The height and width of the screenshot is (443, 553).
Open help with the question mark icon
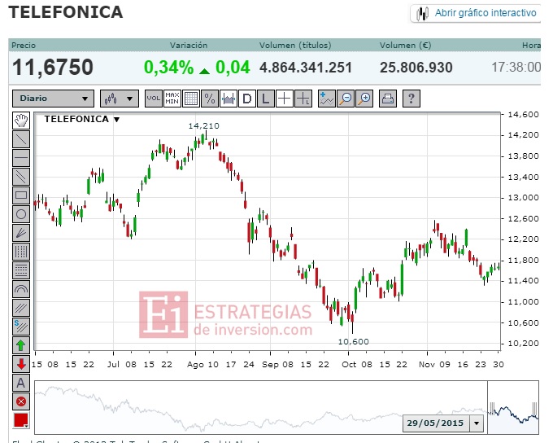(411, 99)
